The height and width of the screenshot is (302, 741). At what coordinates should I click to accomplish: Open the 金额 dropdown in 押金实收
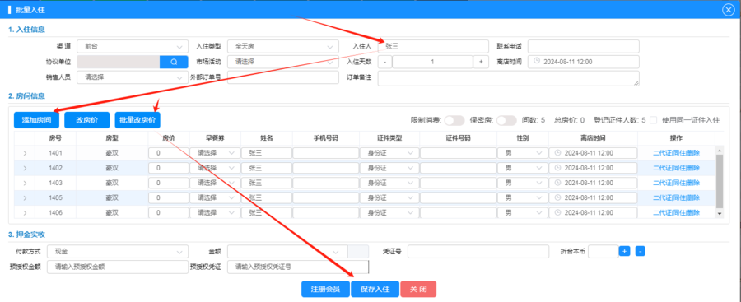click(x=288, y=252)
